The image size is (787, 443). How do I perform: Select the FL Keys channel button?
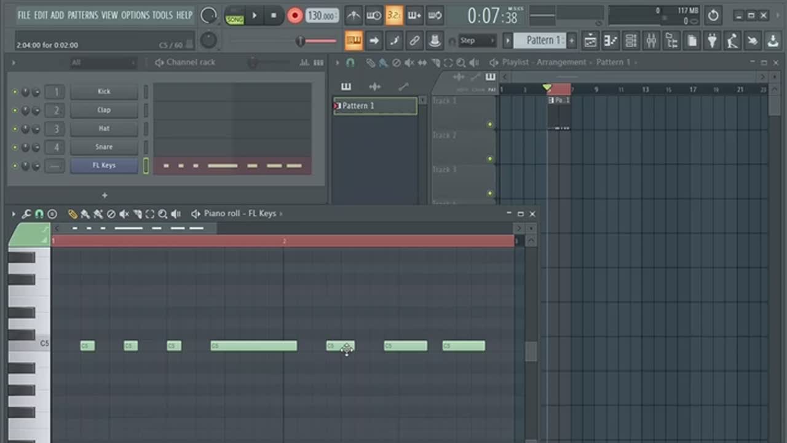point(104,165)
